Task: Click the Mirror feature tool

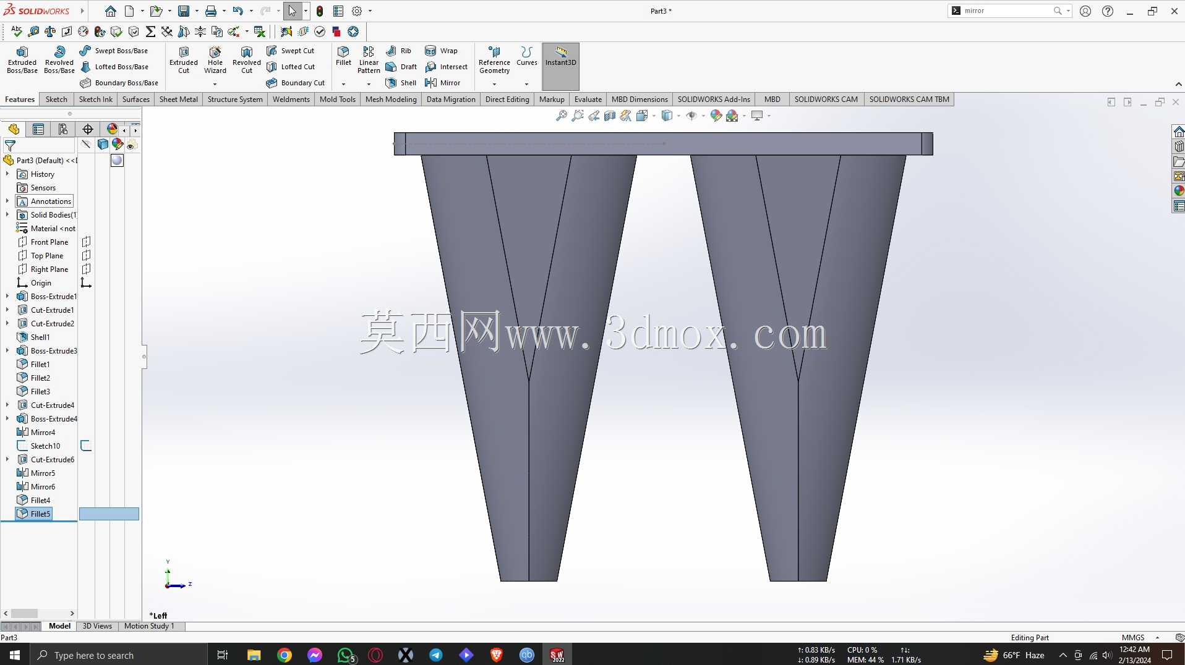Action: pos(443,83)
